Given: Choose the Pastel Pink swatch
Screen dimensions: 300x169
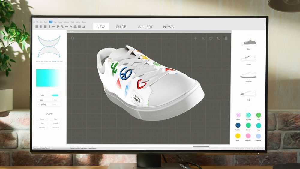Looking at the screenshot, I should point(248,136).
